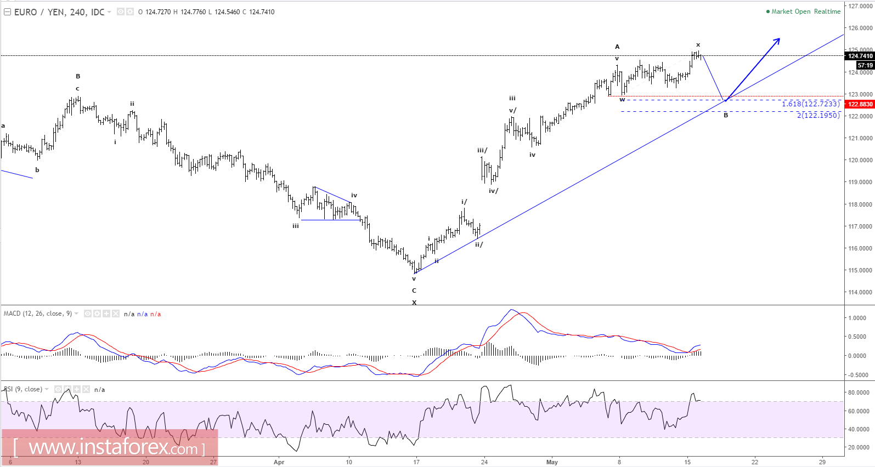
Task: Click the May date on time axis
Action: (x=552, y=462)
